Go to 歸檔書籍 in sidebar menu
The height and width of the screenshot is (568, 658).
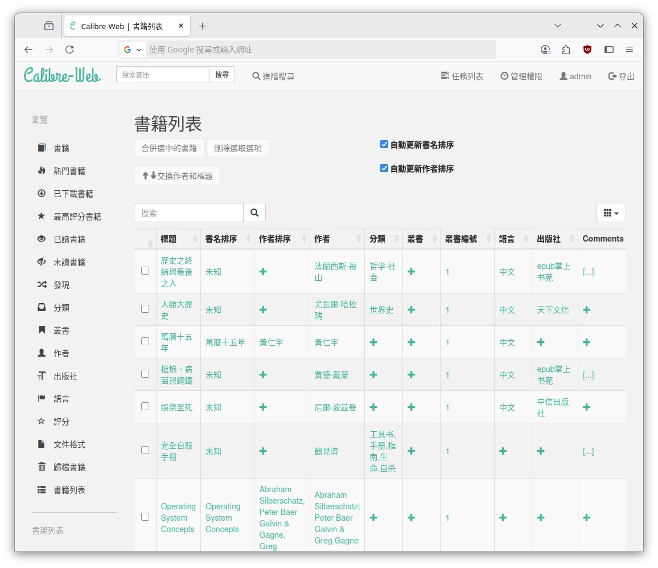69,467
